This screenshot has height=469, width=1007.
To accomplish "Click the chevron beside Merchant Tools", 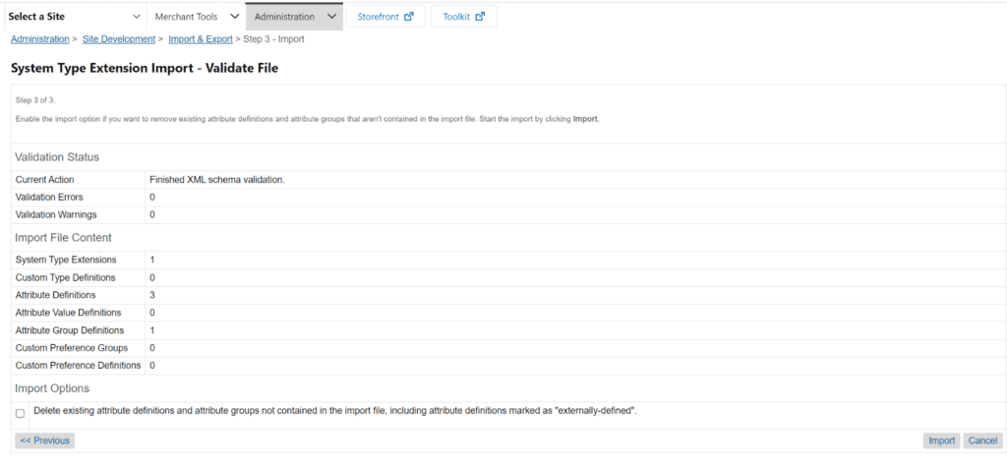I will pos(234,17).
